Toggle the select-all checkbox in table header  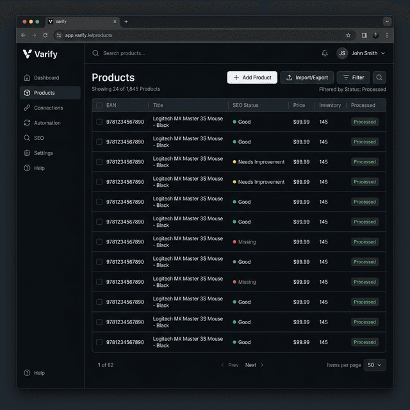[x=99, y=105]
